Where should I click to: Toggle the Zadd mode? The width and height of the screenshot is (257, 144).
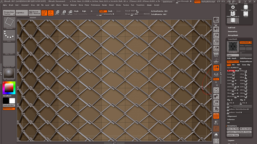(102, 11)
